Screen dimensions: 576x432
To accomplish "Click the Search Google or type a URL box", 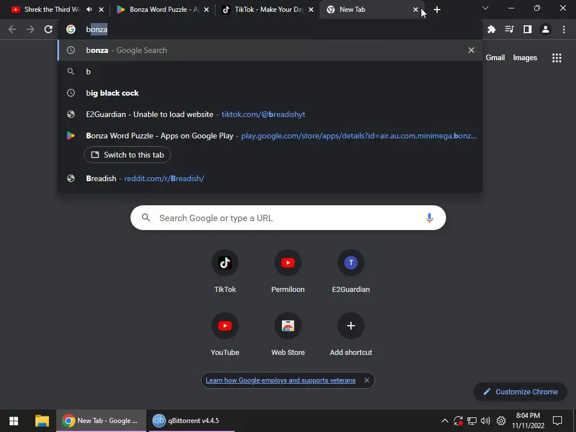I will click(288, 218).
